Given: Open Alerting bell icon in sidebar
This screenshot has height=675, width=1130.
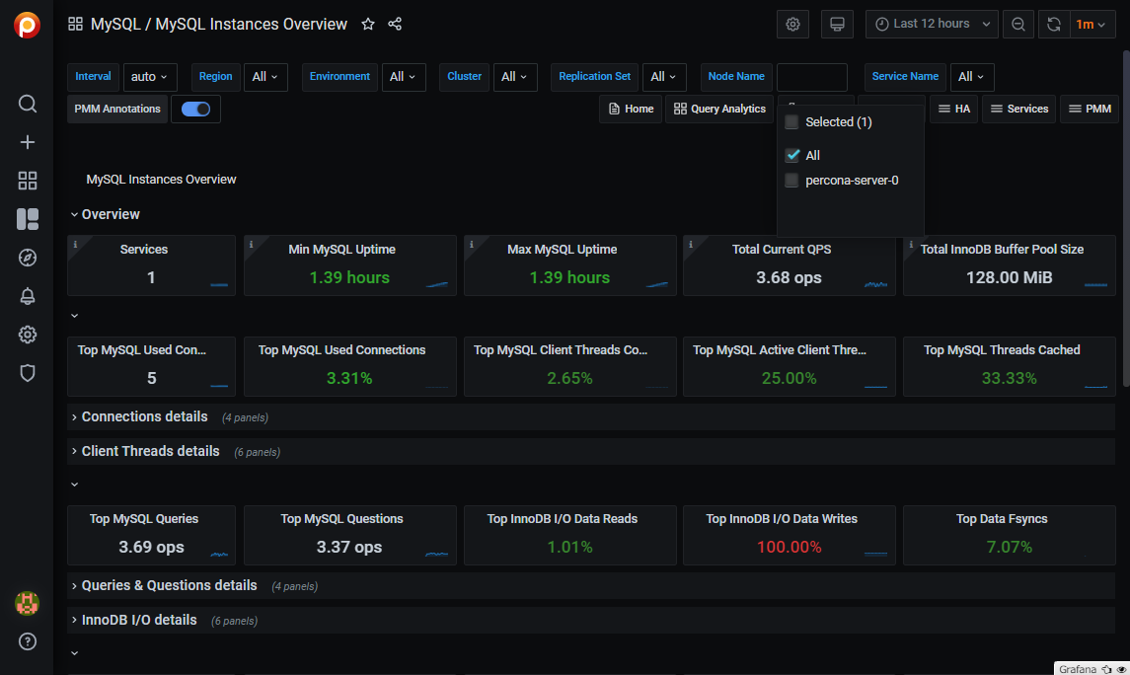Looking at the screenshot, I should (28, 296).
